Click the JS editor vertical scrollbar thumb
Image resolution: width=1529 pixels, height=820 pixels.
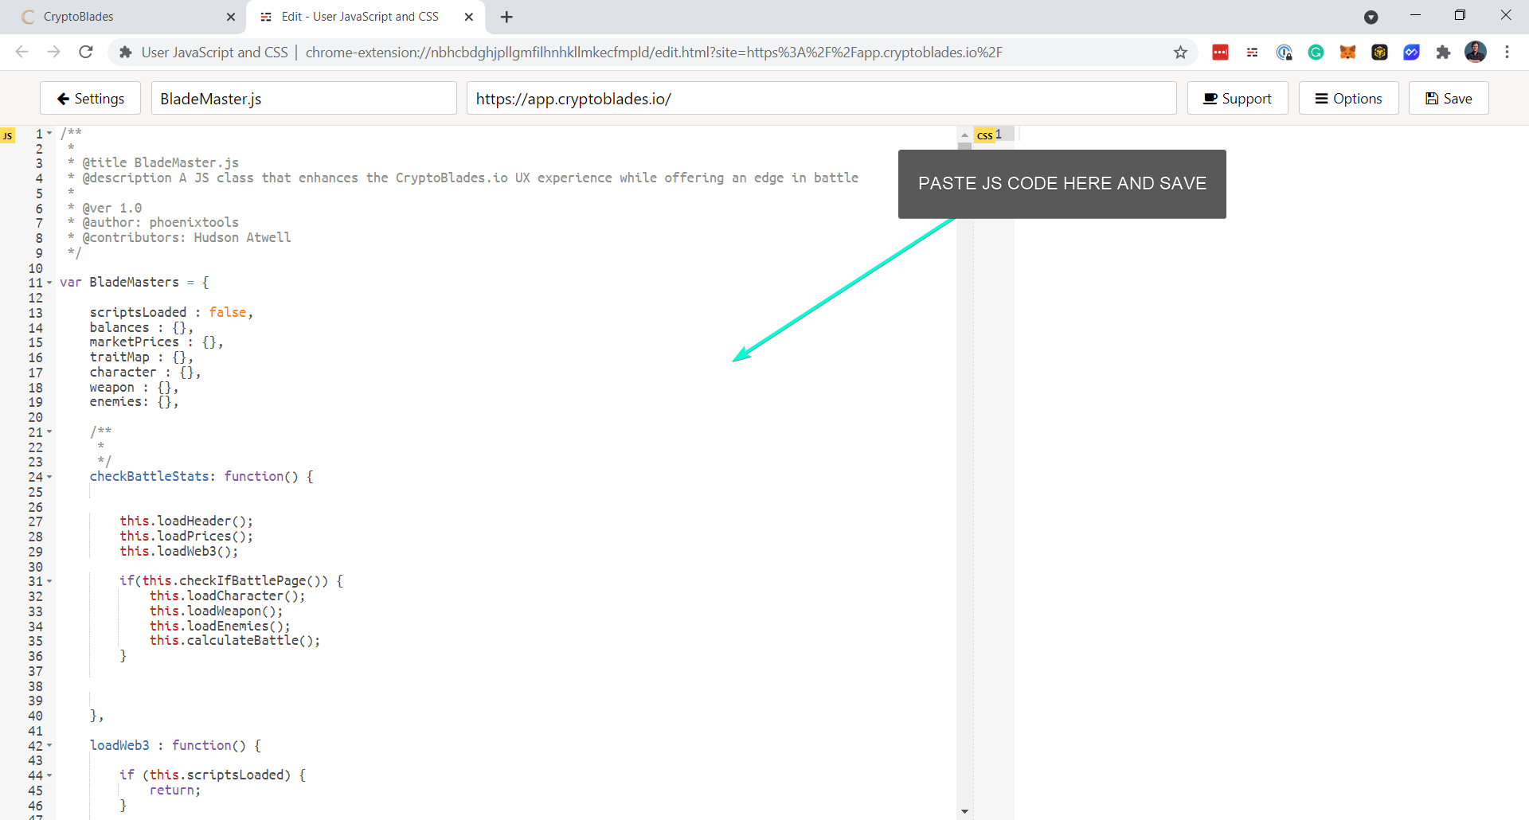(964, 146)
